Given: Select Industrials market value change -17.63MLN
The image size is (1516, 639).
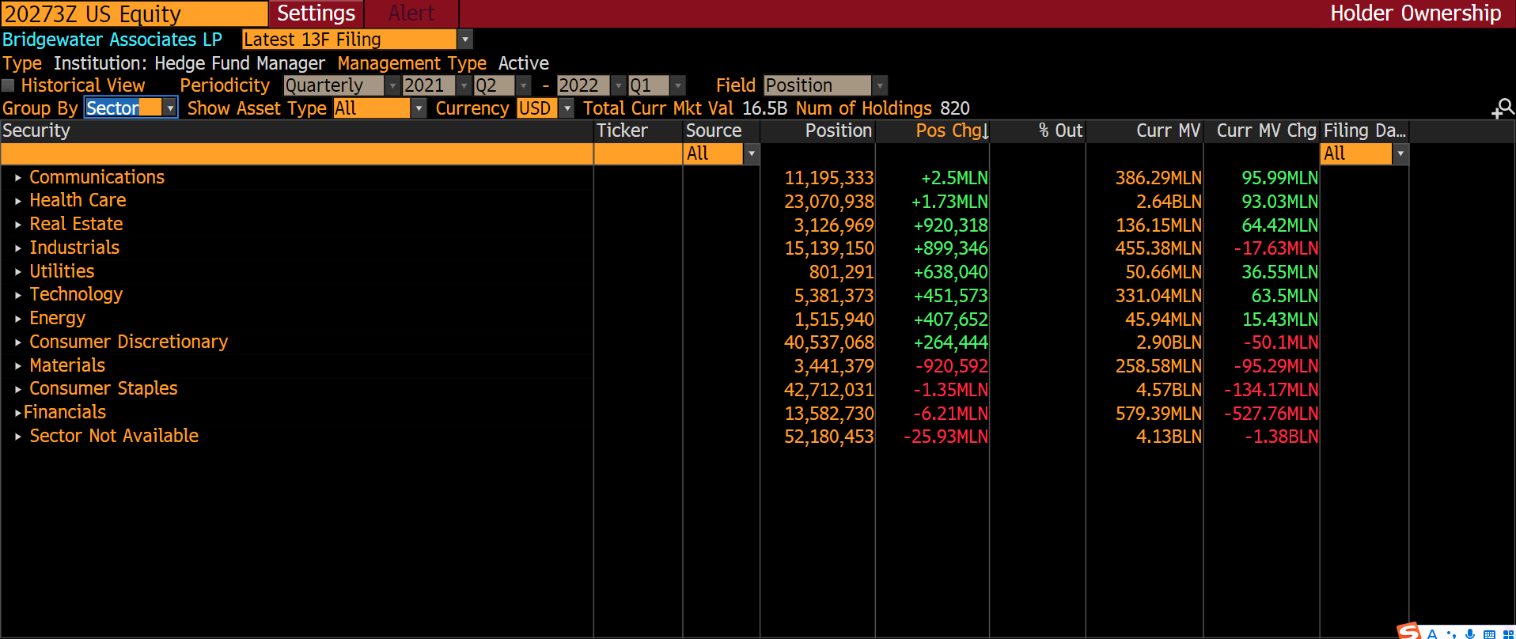Looking at the screenshot, I should point(1276,248).
